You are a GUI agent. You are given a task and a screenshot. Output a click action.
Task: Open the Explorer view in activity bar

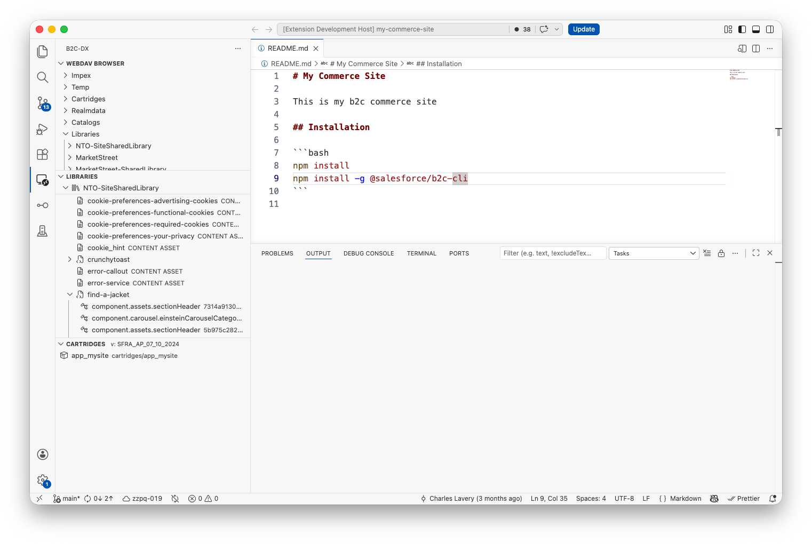[x=43, y=51]
